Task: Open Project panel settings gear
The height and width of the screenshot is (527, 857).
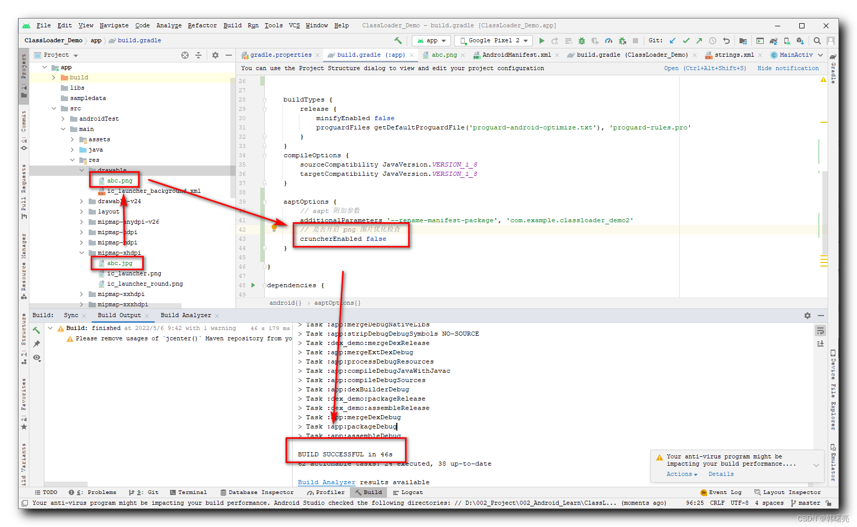Action: 215,55
